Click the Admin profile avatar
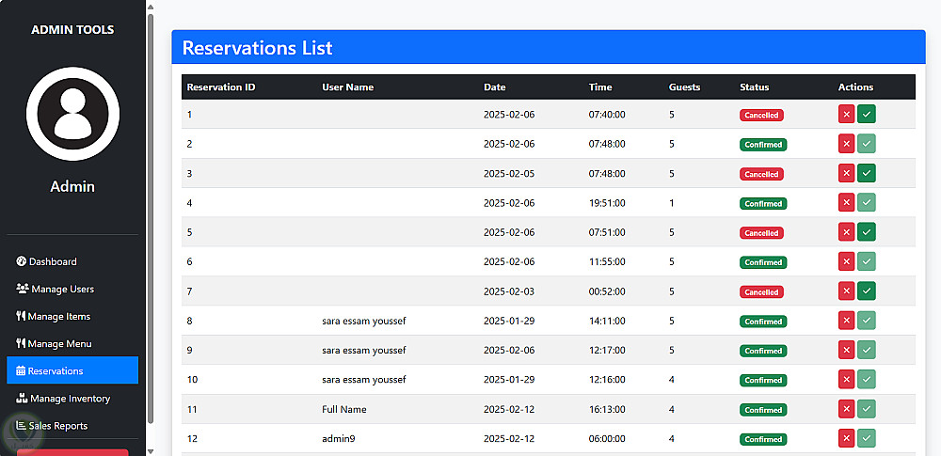The width and height of the screenshot is (941, 456). (72, 113)
